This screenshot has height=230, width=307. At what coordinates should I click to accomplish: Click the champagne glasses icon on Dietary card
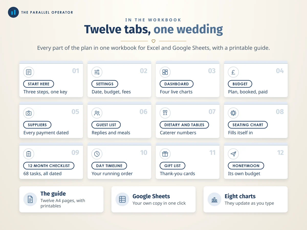(x=165, y=113)
